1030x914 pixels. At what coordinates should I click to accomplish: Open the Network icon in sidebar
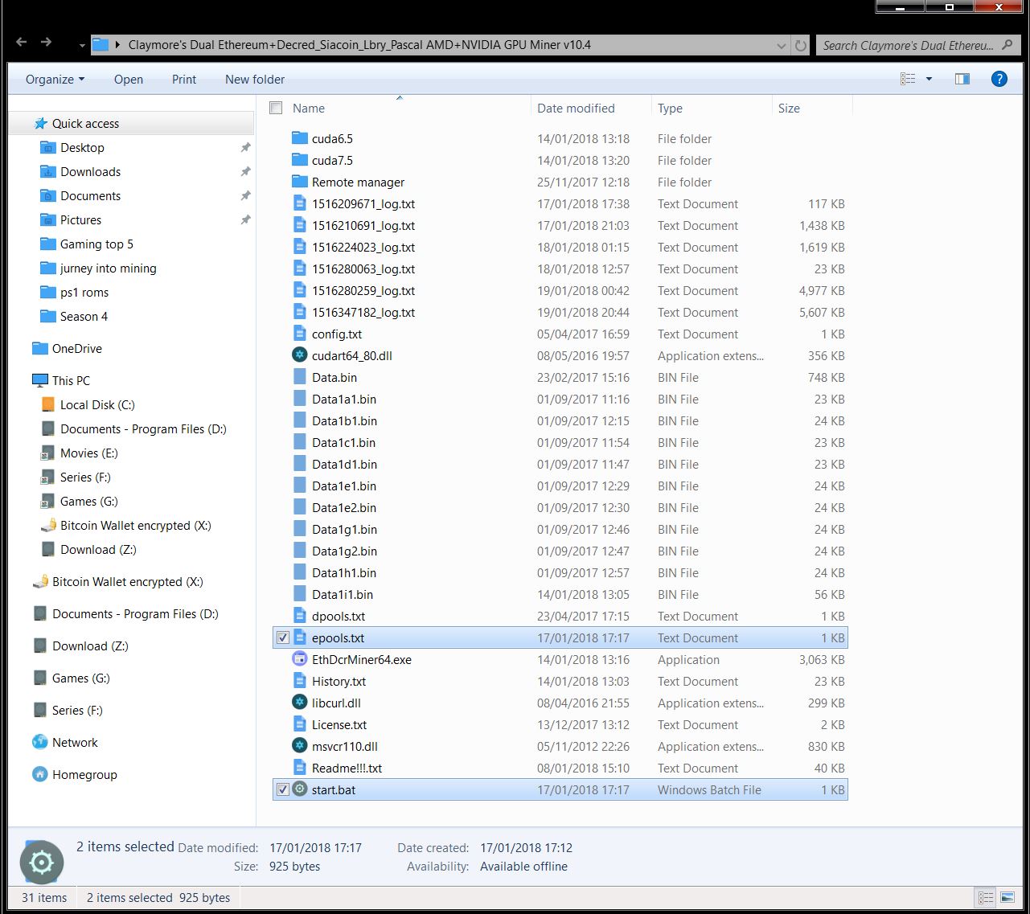tap(40, 742)
